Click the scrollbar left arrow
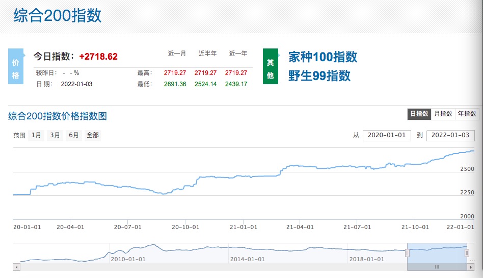This screenshot has height=278, width=483. point(16,267)
